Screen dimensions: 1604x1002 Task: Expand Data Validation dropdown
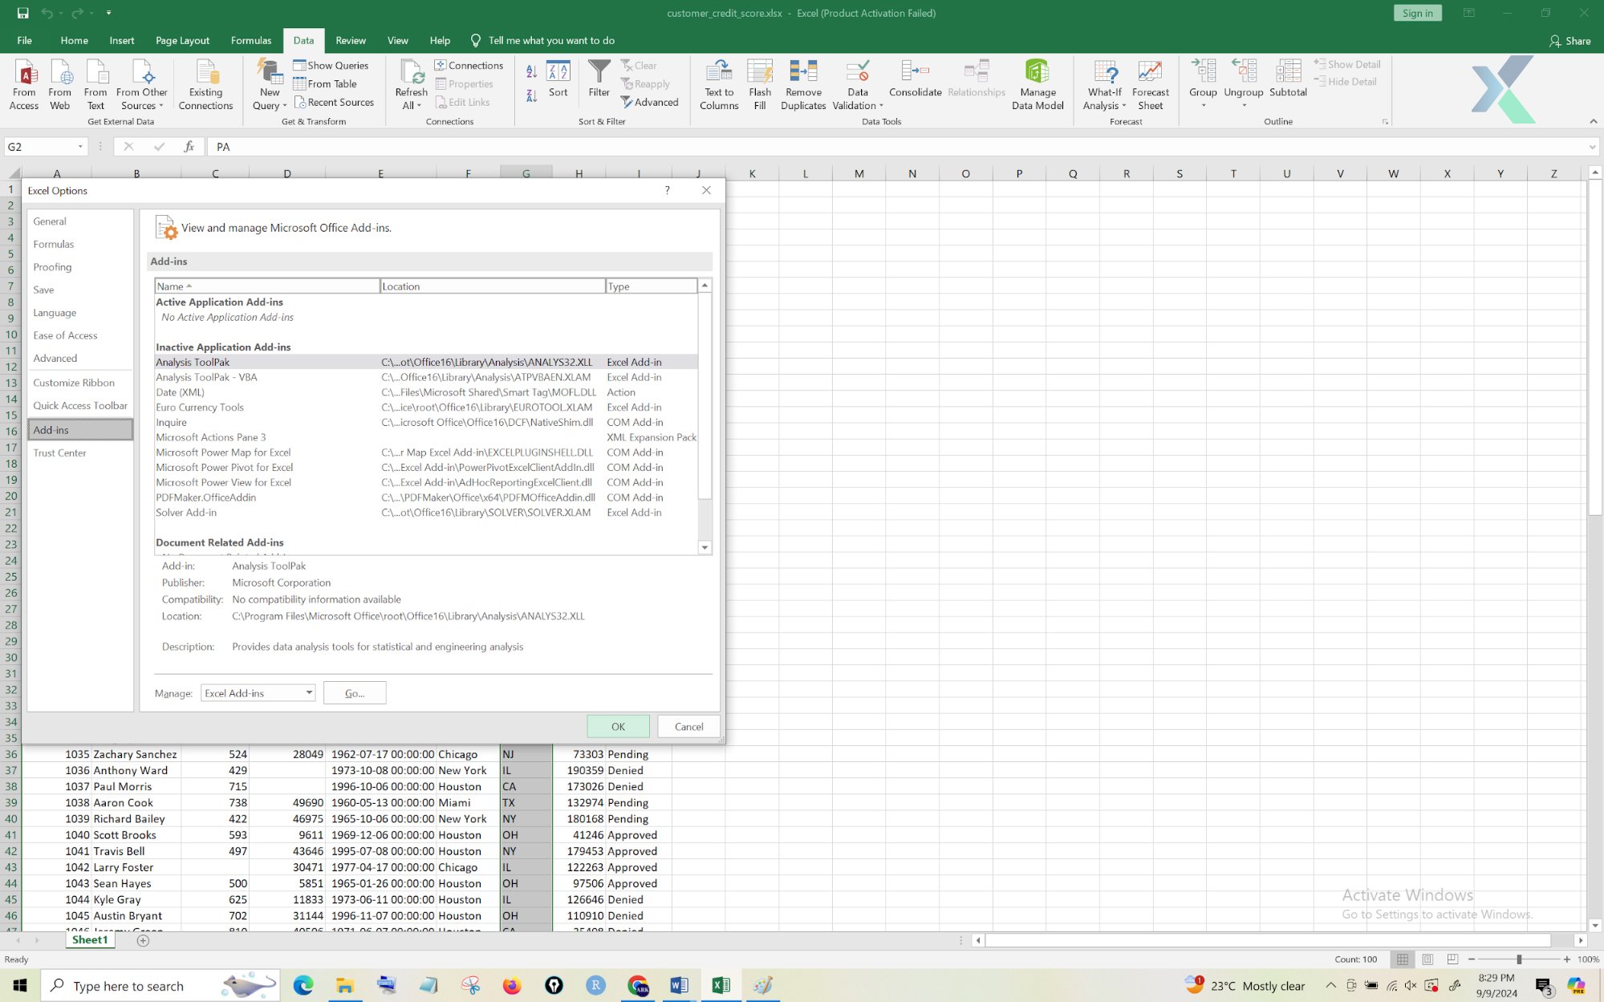[881, 106]
